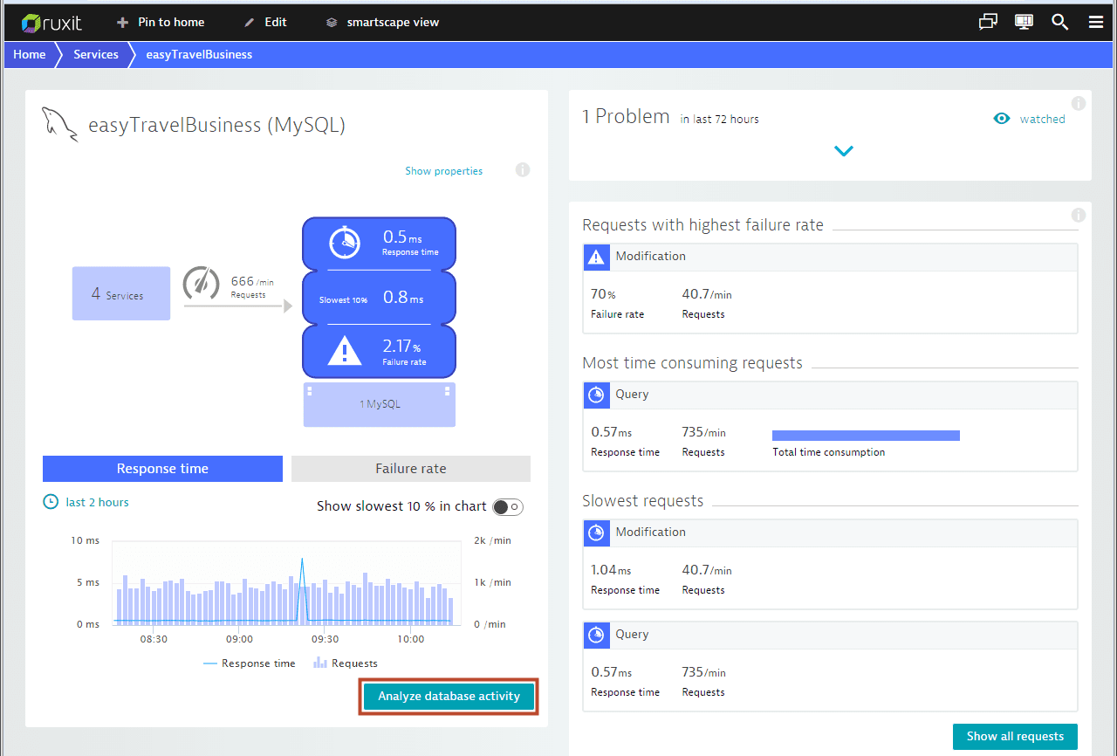Click easyTravelBusiness breadcrumb
This screenshot has width=1117, height=756.
(199, 54)
